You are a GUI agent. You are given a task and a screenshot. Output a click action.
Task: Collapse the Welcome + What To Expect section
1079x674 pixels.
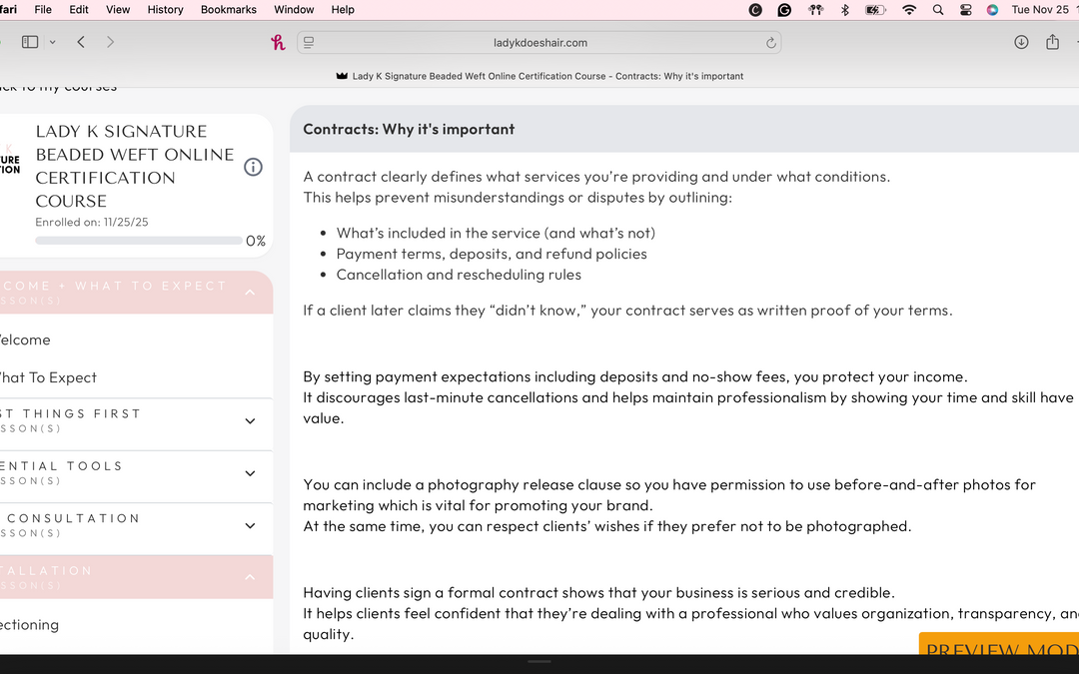click(250, 293)
